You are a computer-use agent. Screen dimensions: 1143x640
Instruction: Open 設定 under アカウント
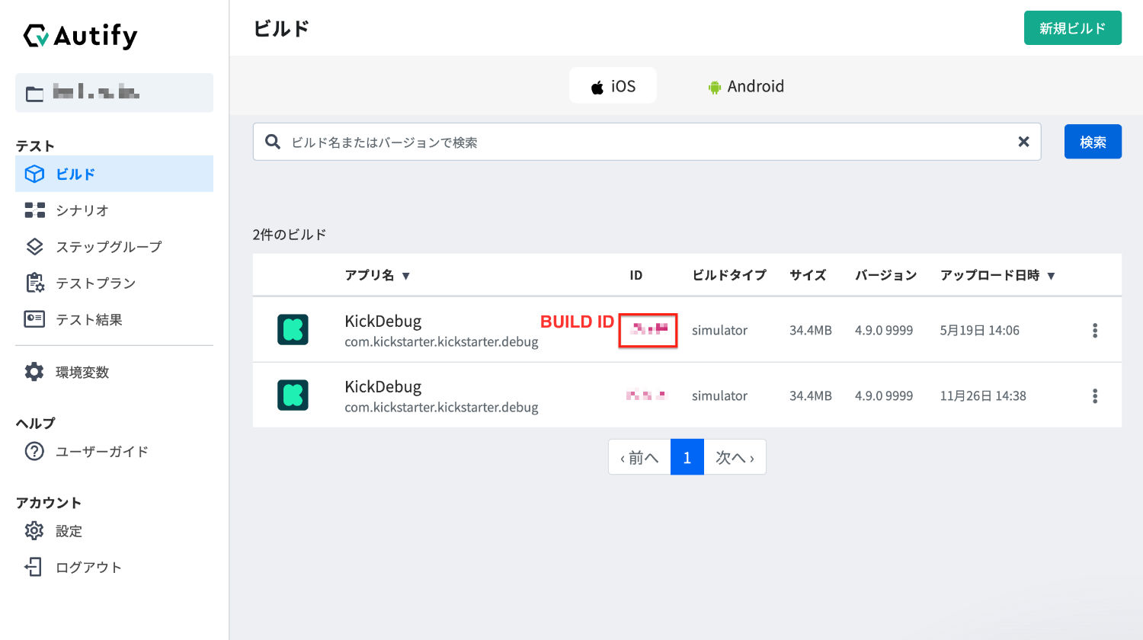69,531
